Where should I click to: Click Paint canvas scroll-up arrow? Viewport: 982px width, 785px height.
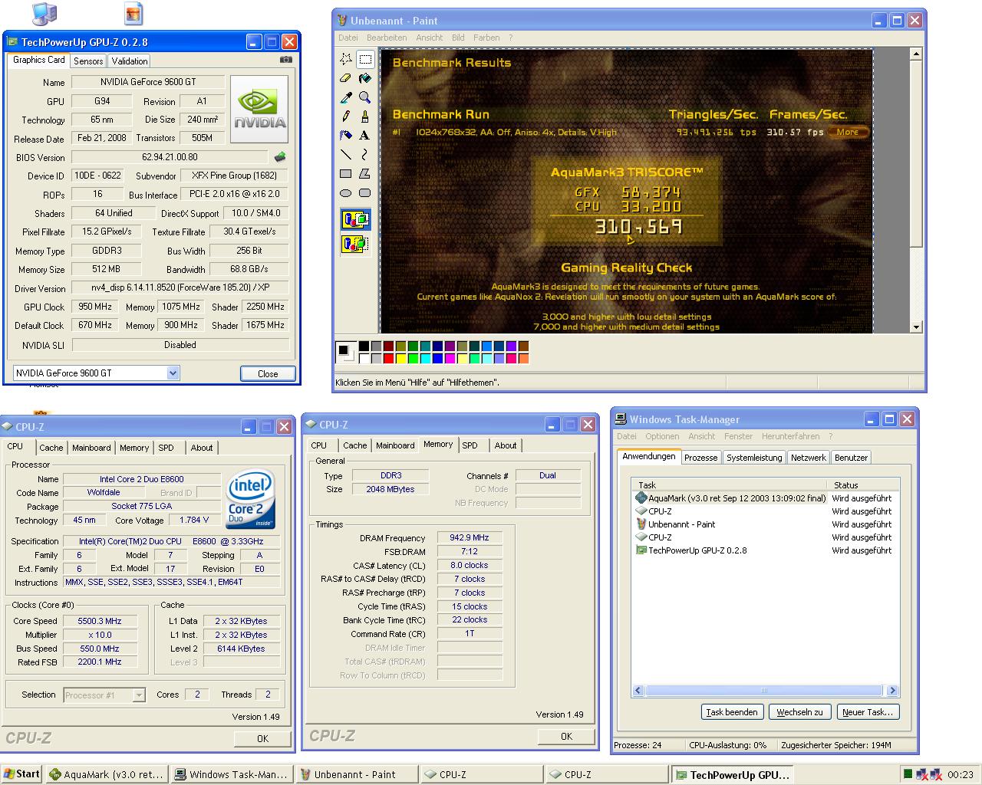coord(915,54)
